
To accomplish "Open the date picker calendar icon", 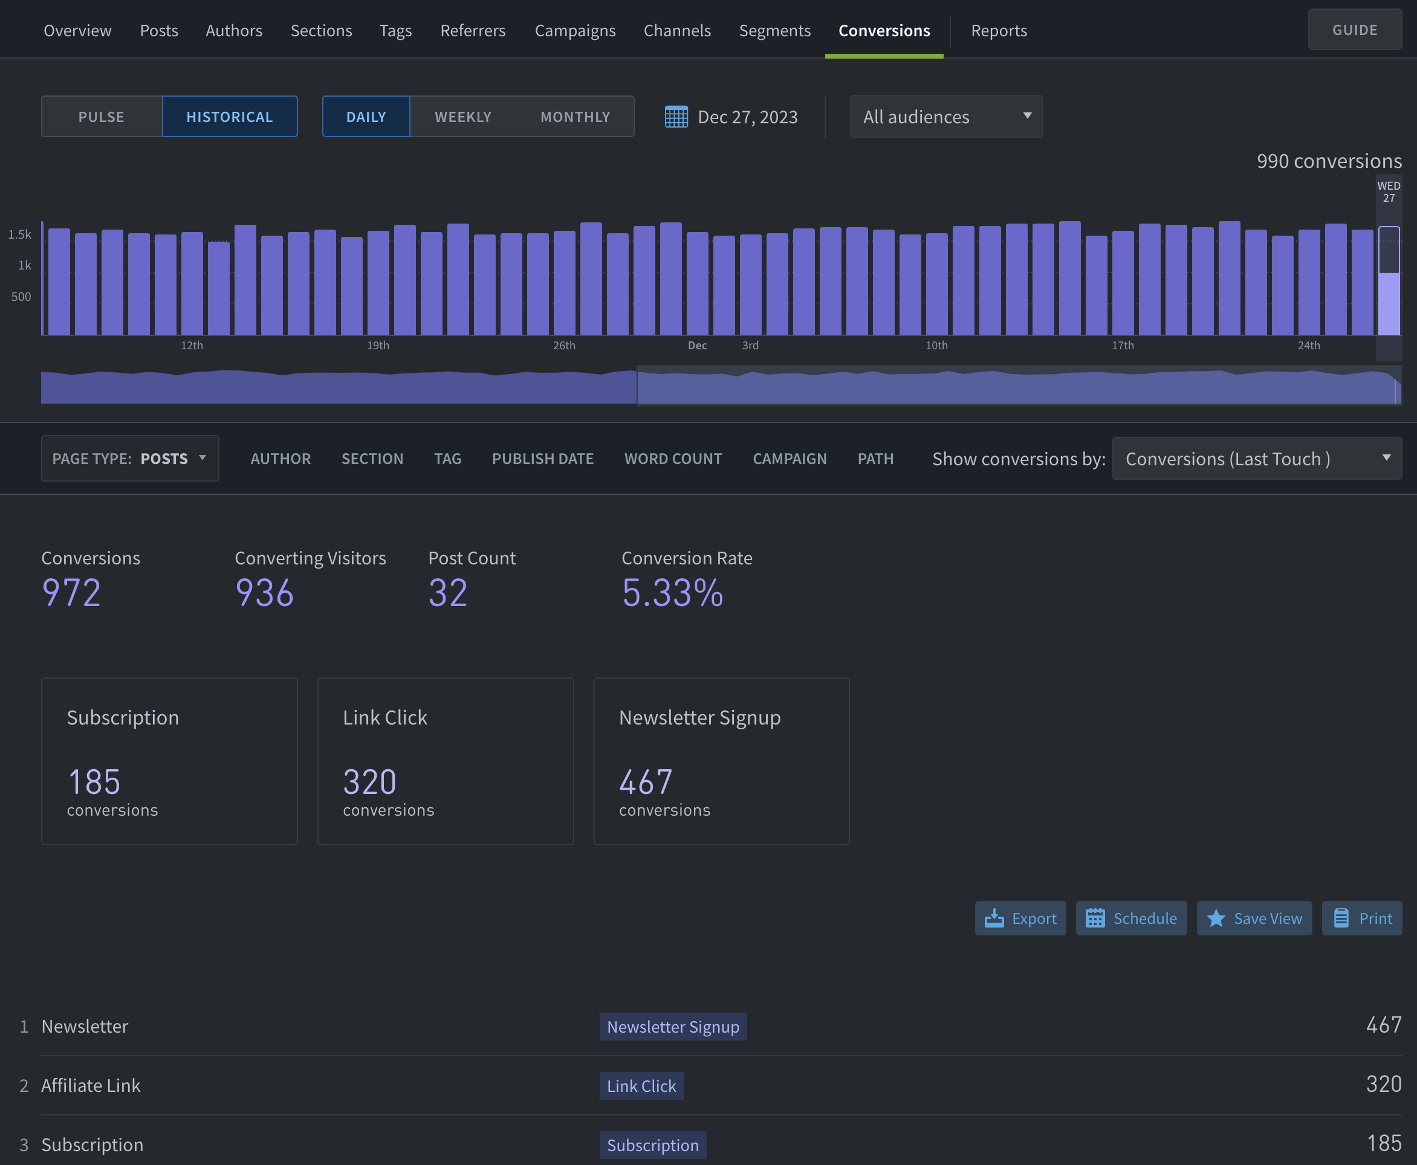I will pos(677,116).
